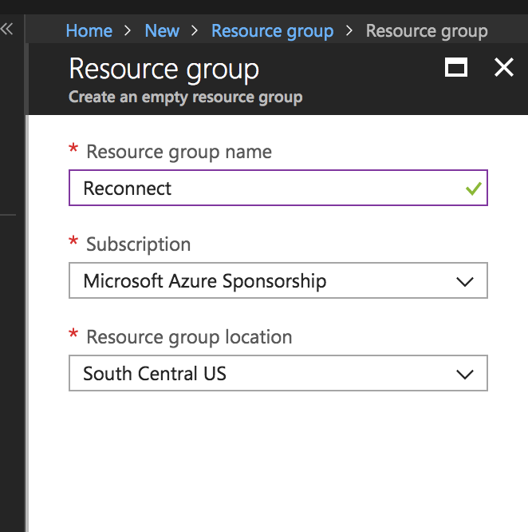Open the New breadcrumb link

point(162,31)
